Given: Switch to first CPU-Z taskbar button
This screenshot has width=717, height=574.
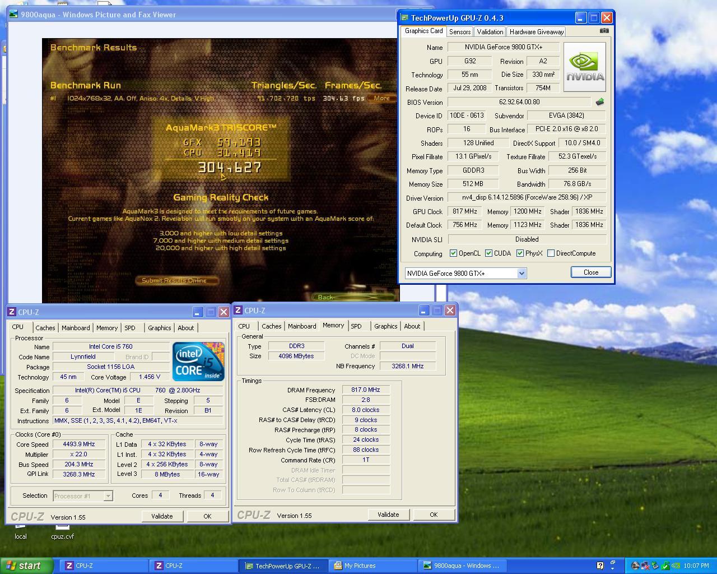Looking at the screenshot, I should pyautogui.click(x=104, y=566).
